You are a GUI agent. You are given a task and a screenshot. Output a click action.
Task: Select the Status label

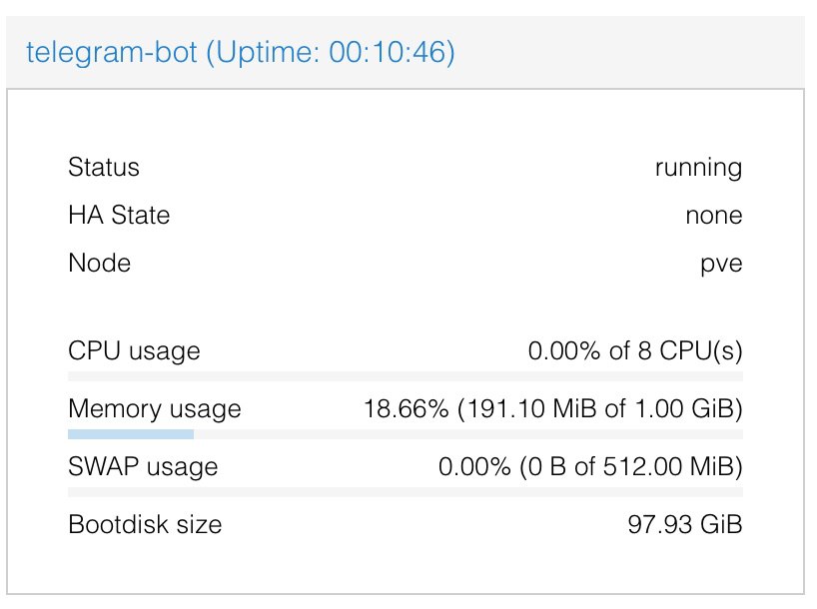tap(104, 168)
